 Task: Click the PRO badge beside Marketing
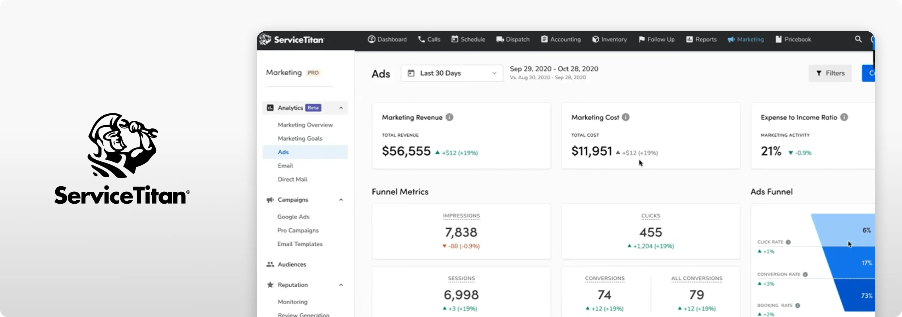(x=313, y=73)
